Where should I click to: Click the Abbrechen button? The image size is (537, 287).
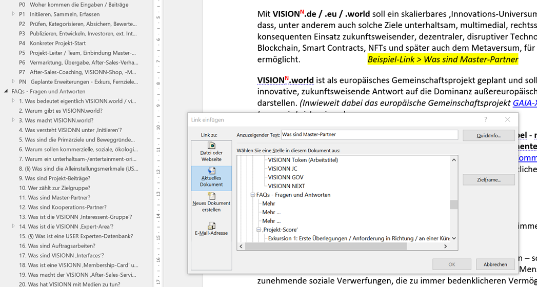tap(495, 264)
